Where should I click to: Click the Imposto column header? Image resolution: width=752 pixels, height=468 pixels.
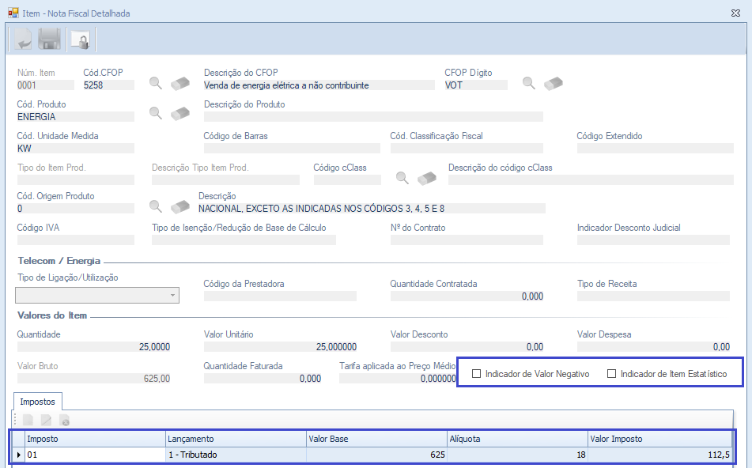point(95,439)
